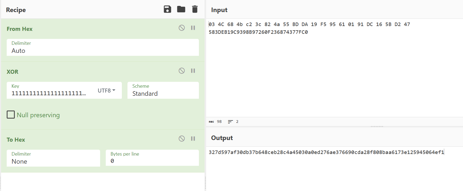463x191 pixels.
Task: Set breakpoint on From Hex operation
Action: click(193, 28)
